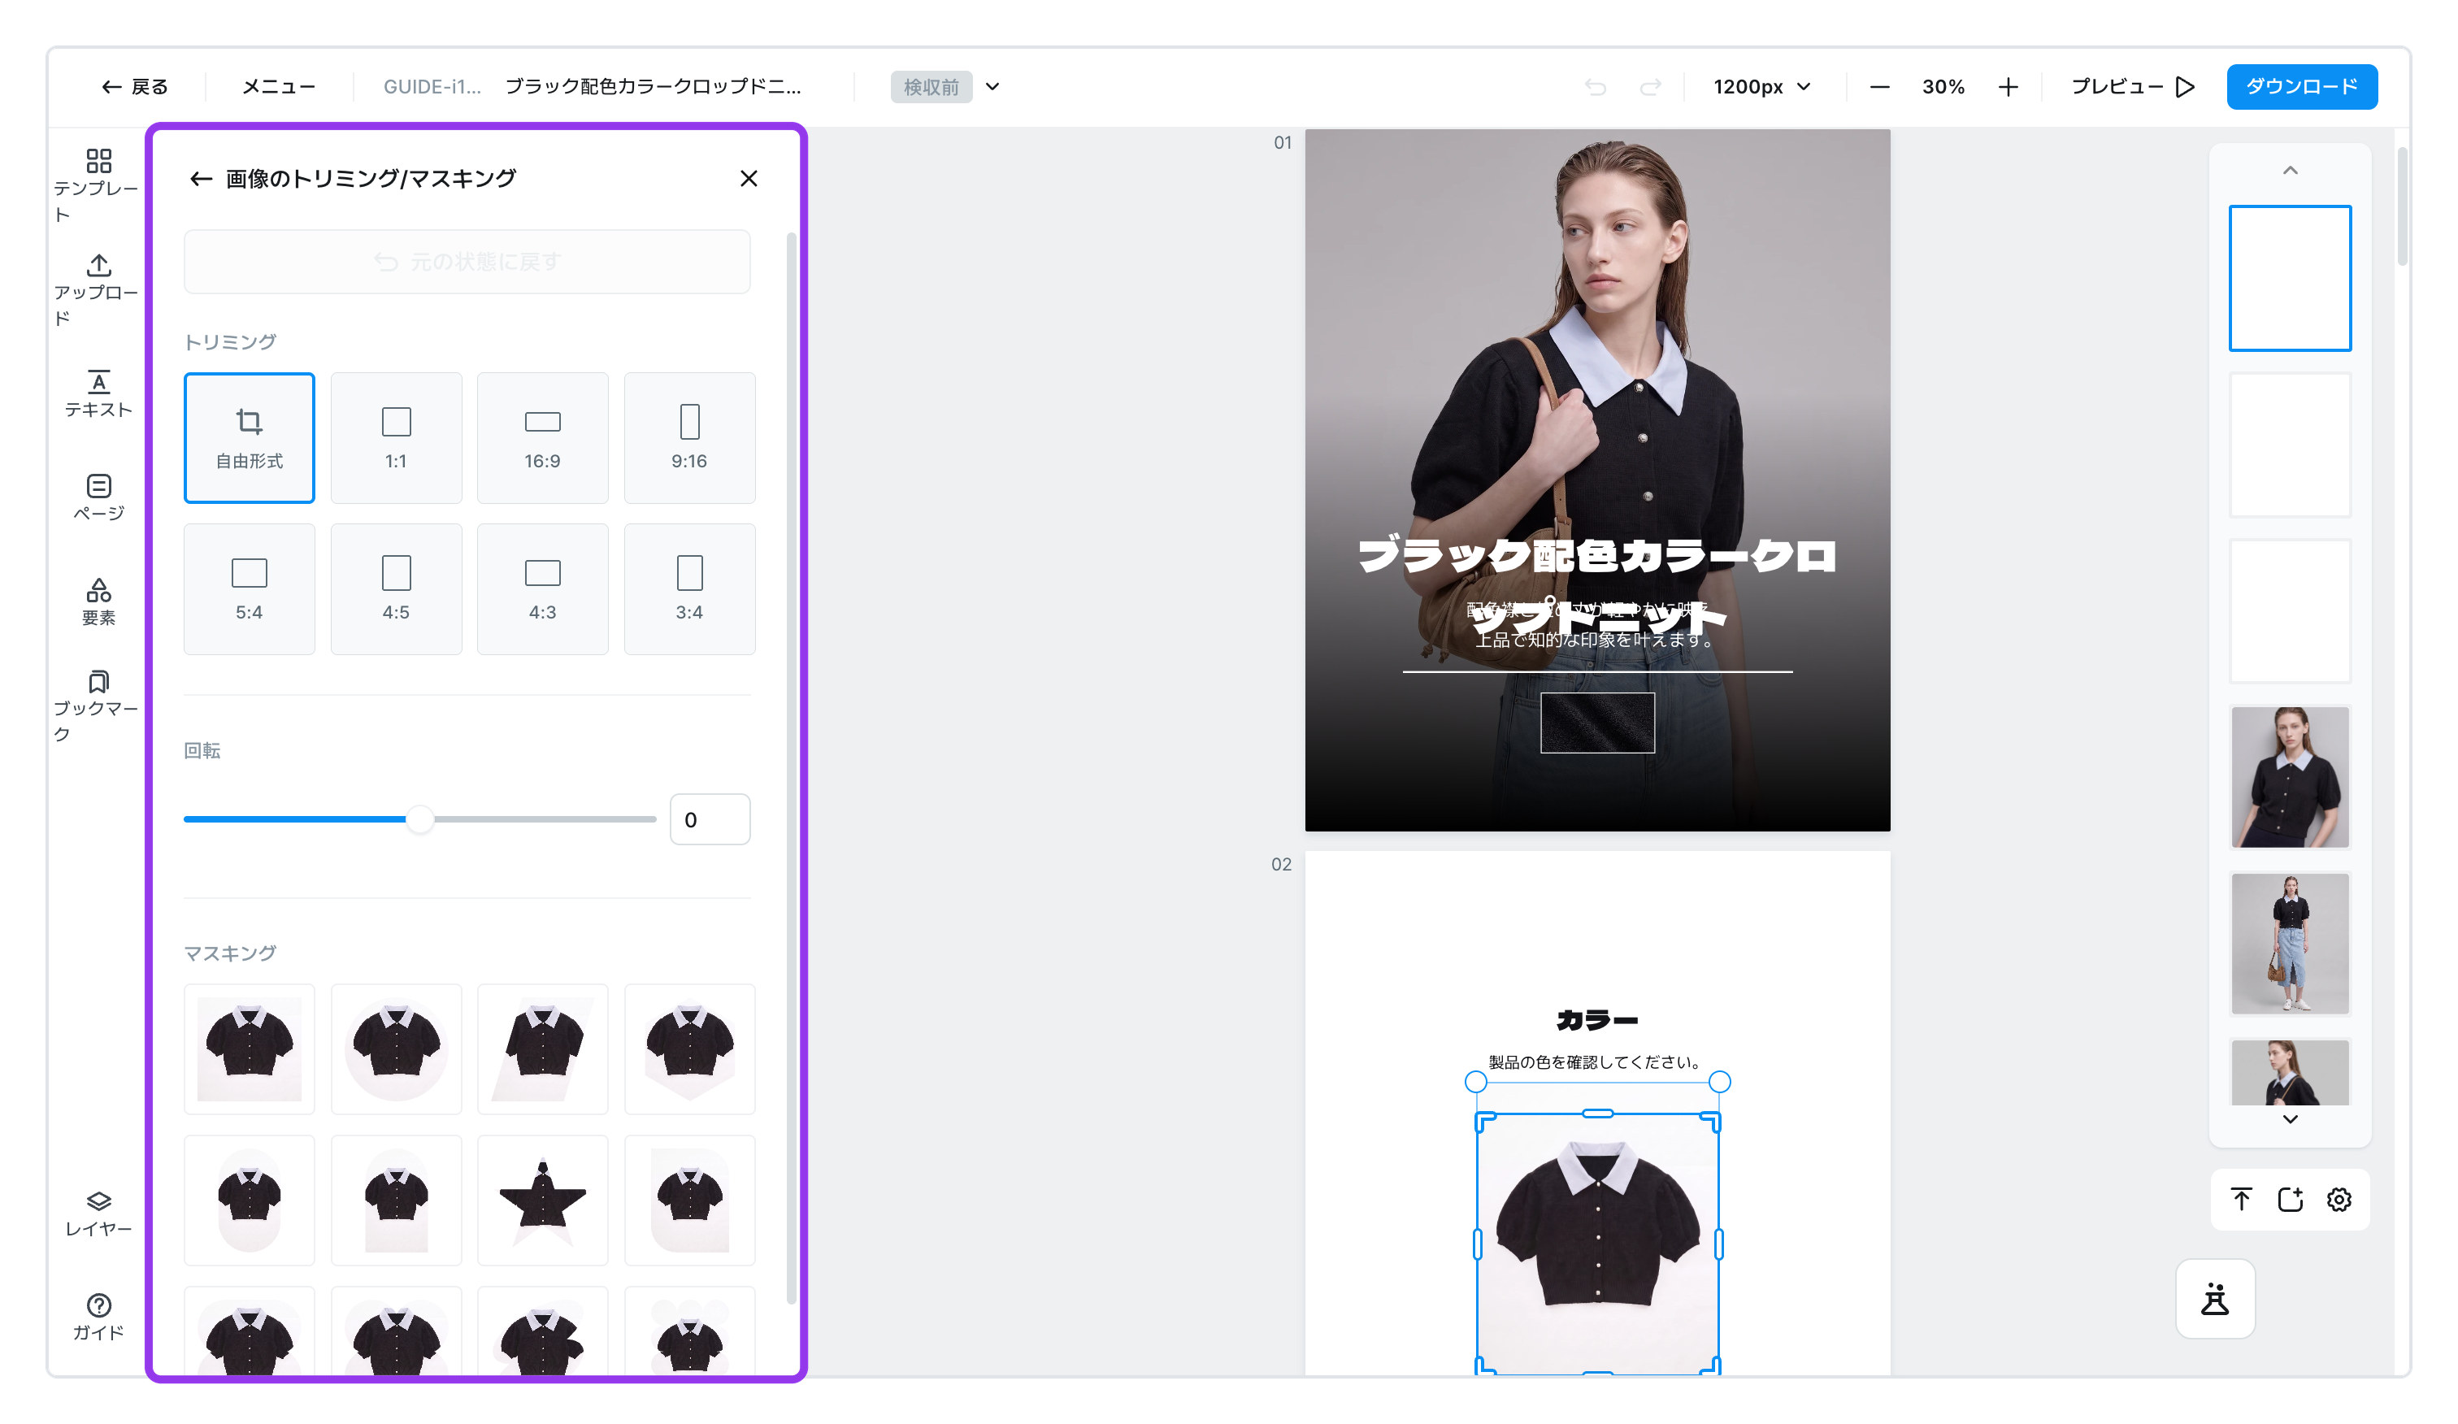Image resolution: width=2458 pixels, height=1424 pixels.
Task: Choose the 4:5 crop ratio
Action: (396, 589)
